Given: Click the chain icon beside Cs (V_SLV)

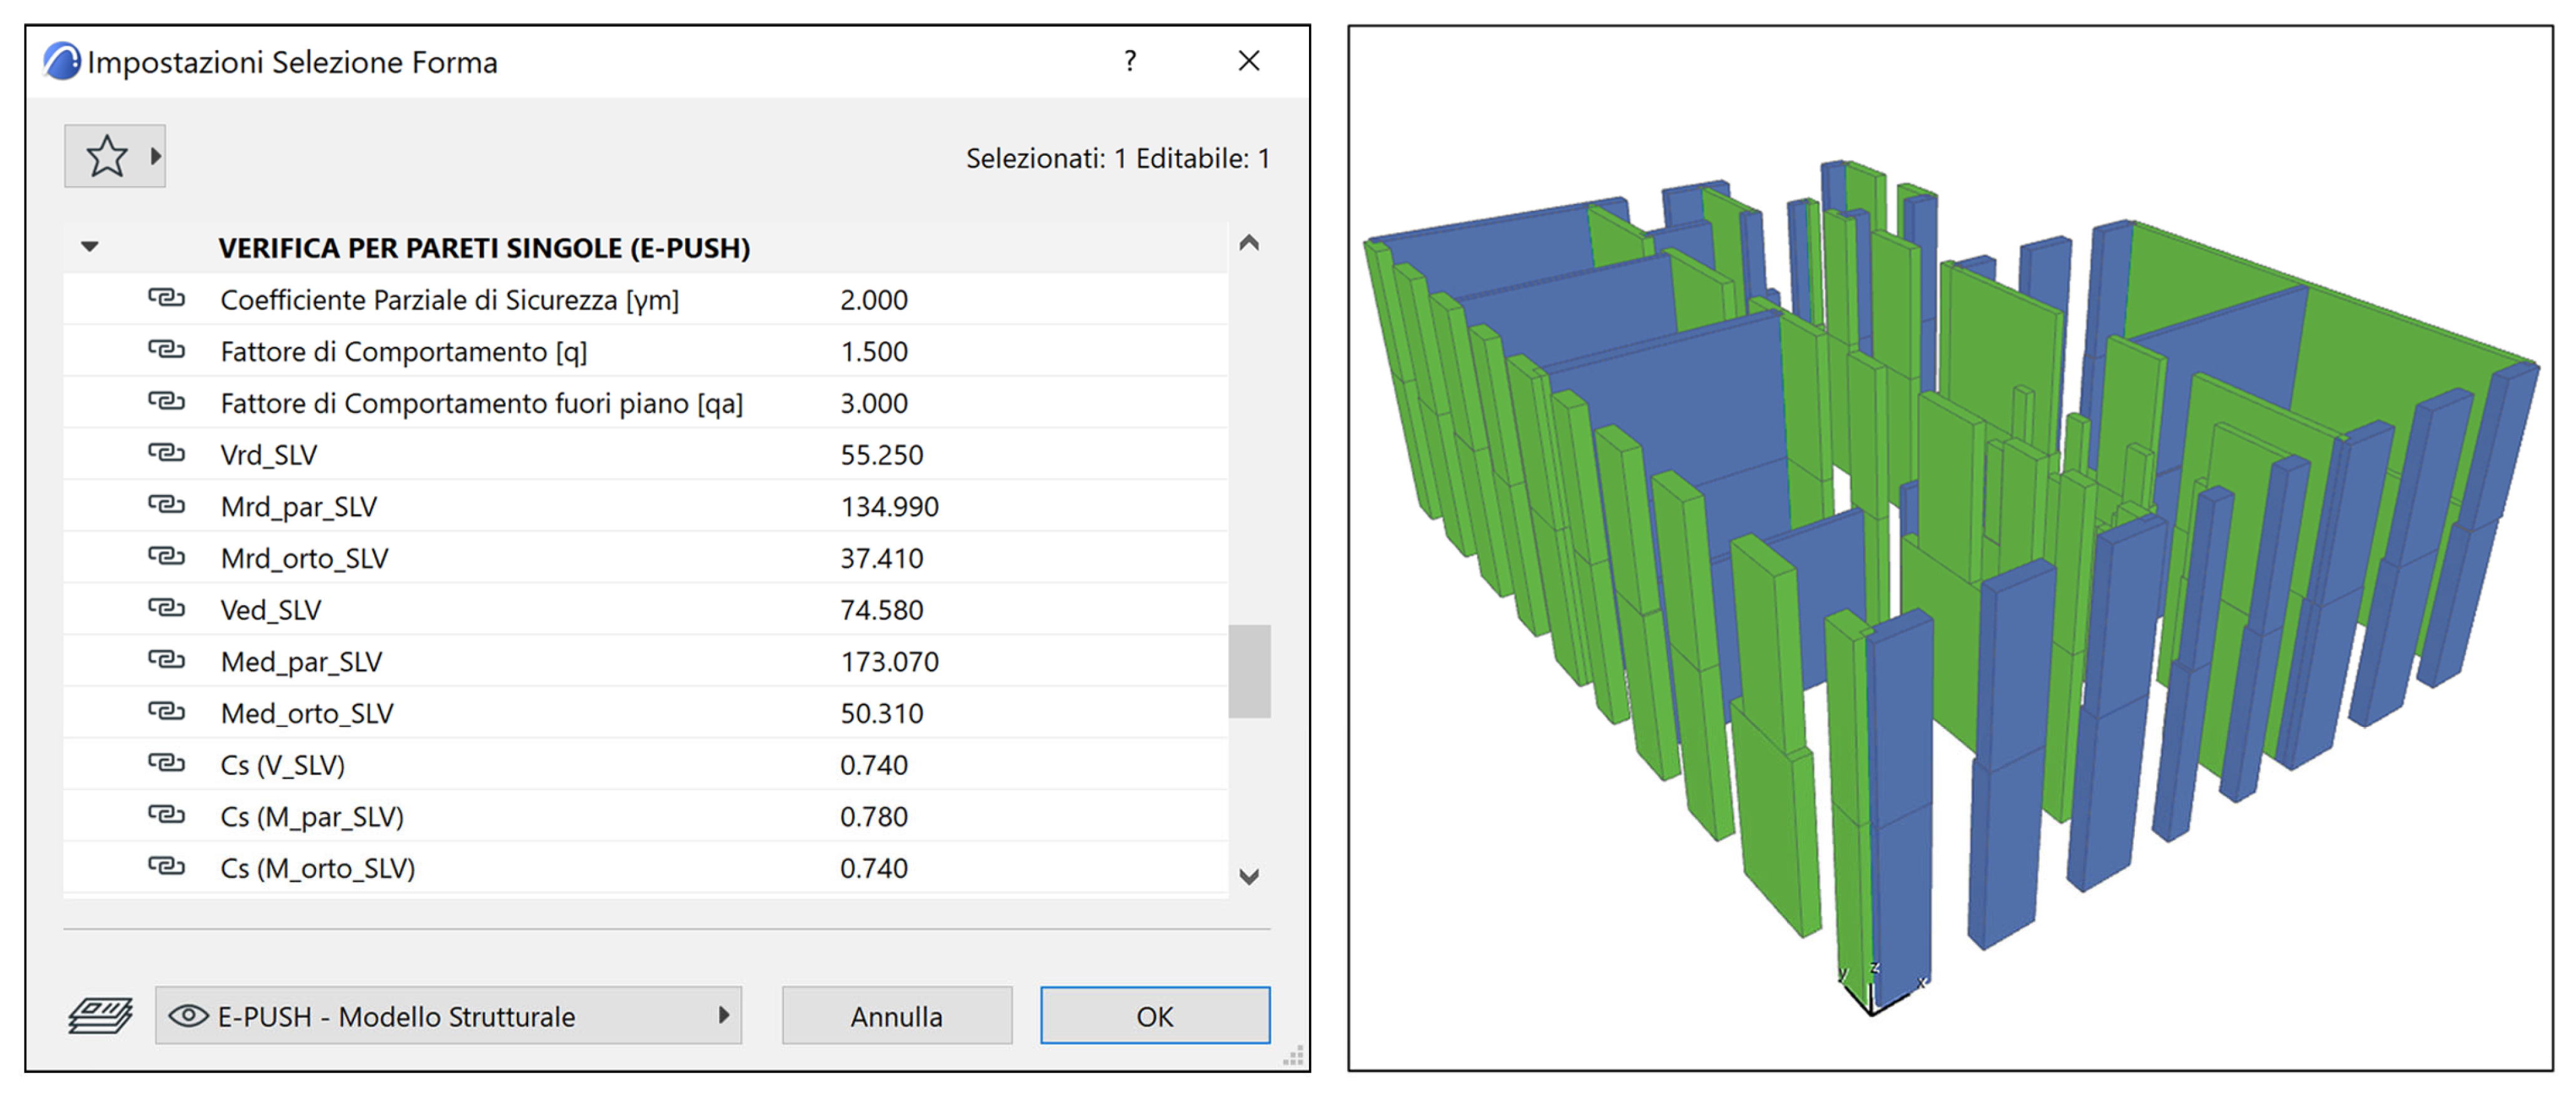Looking at the screenshot, I should point(166,764).
